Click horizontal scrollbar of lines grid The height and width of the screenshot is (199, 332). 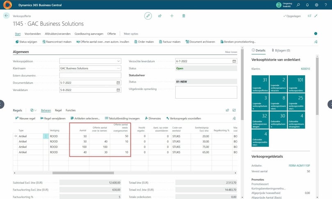point(83,173)
